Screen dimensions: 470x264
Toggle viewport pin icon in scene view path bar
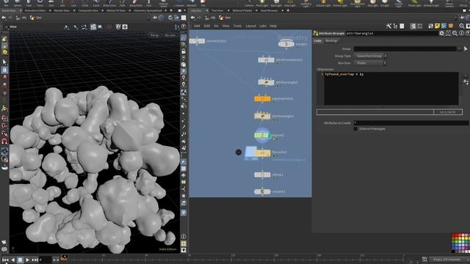(155, 18)
